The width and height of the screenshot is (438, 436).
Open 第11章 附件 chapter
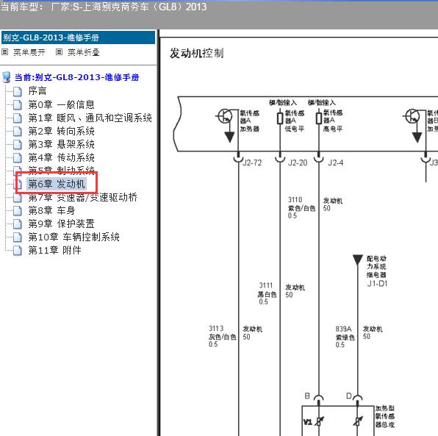(54, 250)
